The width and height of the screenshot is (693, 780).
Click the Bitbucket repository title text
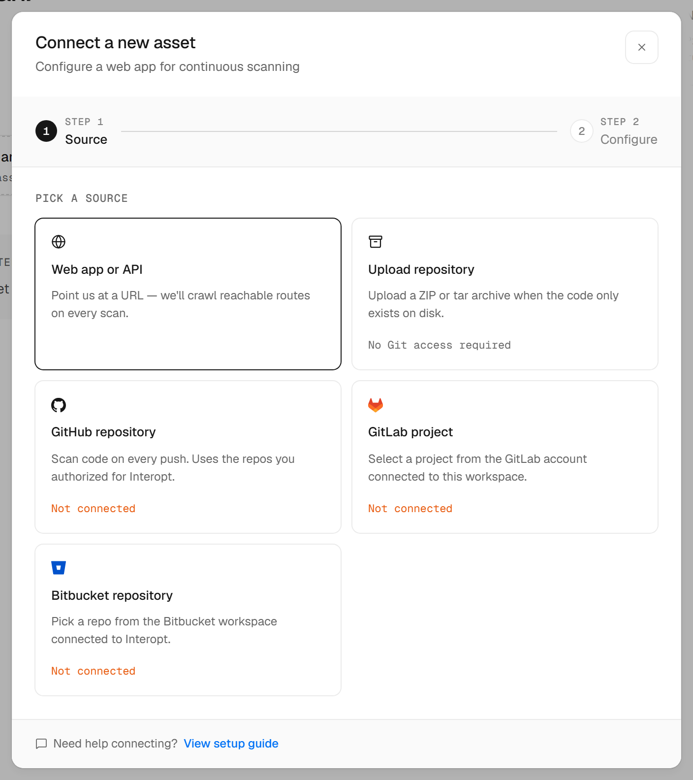(112, 595)
